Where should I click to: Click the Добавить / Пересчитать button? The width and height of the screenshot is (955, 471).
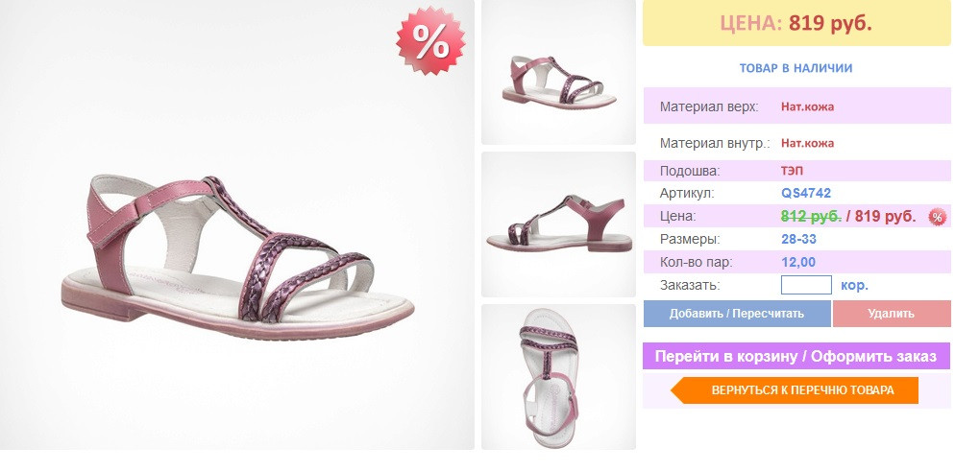click(x=737, y=314)
